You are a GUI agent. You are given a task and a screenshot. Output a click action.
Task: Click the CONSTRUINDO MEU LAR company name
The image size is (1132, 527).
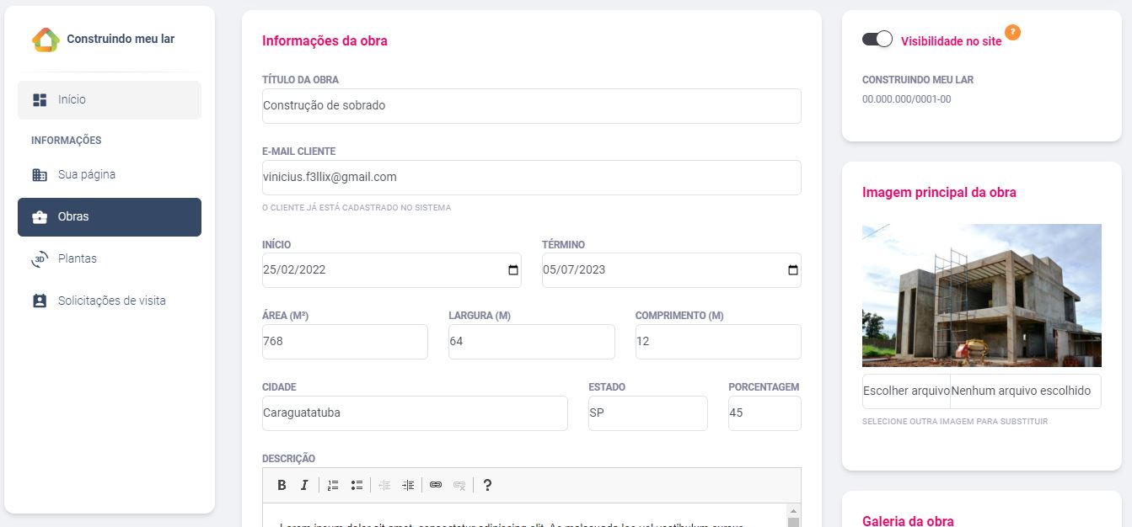point(918,80)
